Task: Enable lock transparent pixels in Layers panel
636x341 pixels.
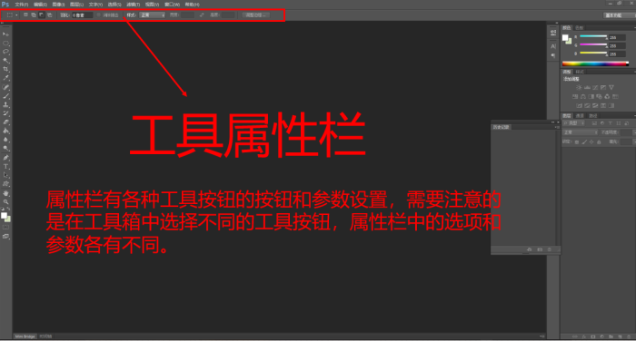Action: [577, 141]
